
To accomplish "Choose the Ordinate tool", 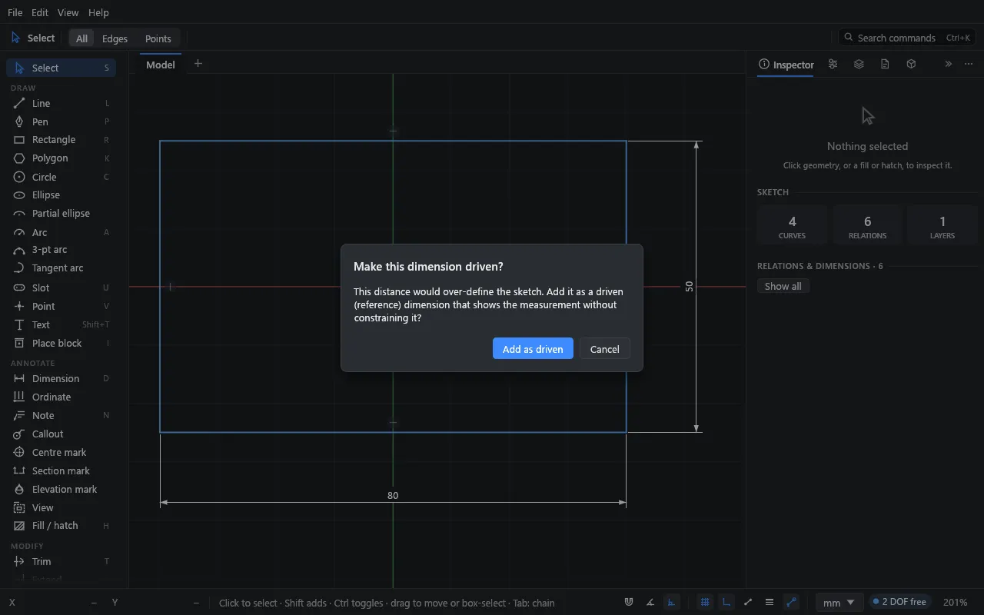I will pos(61,397).
